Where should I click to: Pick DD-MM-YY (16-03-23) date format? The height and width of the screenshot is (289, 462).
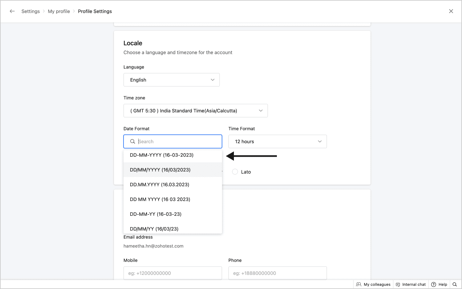(x=156, y=214)
